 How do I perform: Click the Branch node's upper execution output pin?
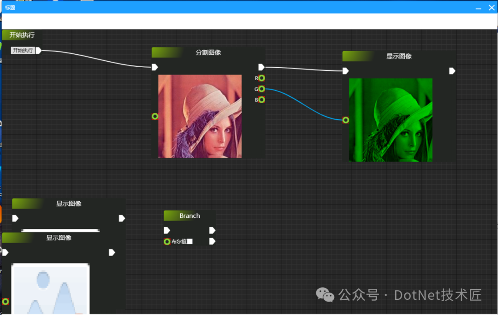point(212,230)
